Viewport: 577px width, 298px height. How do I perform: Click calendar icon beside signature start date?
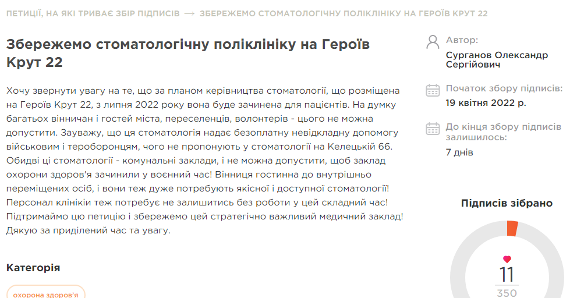[x=433, y=90]
